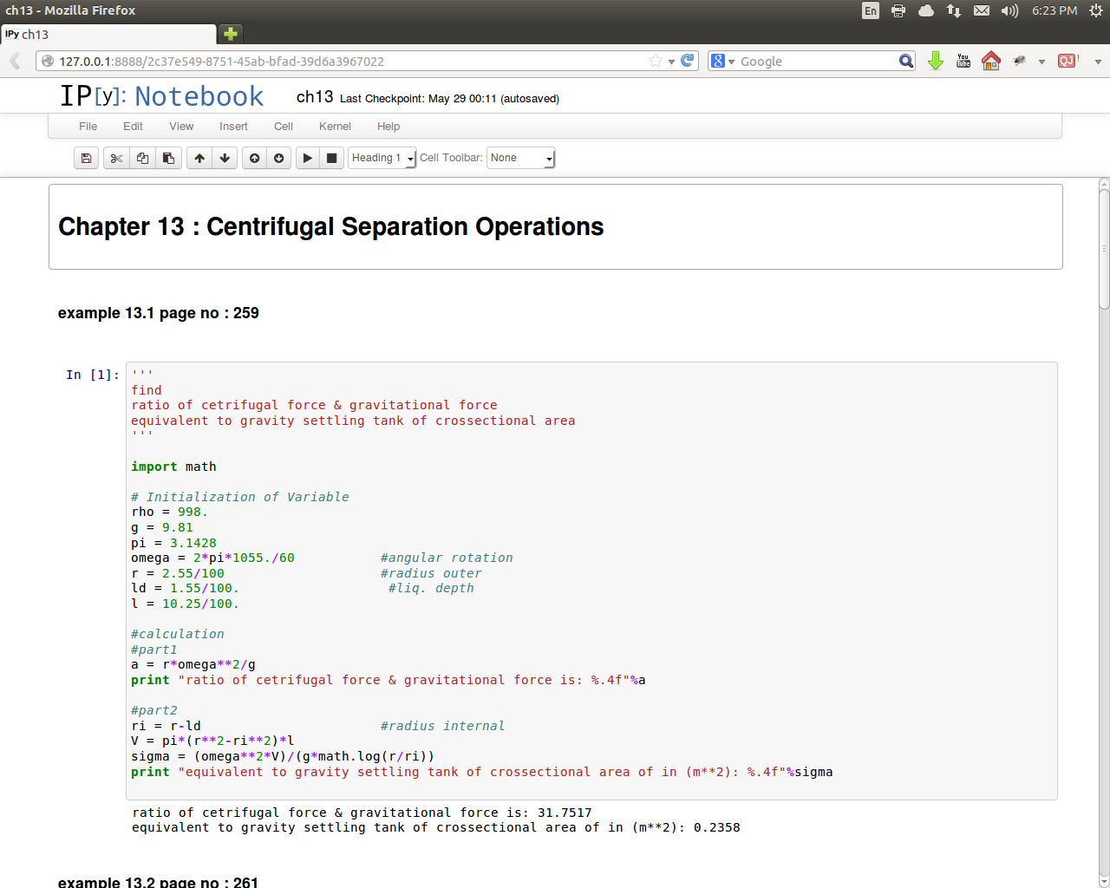Open the system volume indicator
The width and height of the screenshot is (1110, 888).
pos(1009,10)
